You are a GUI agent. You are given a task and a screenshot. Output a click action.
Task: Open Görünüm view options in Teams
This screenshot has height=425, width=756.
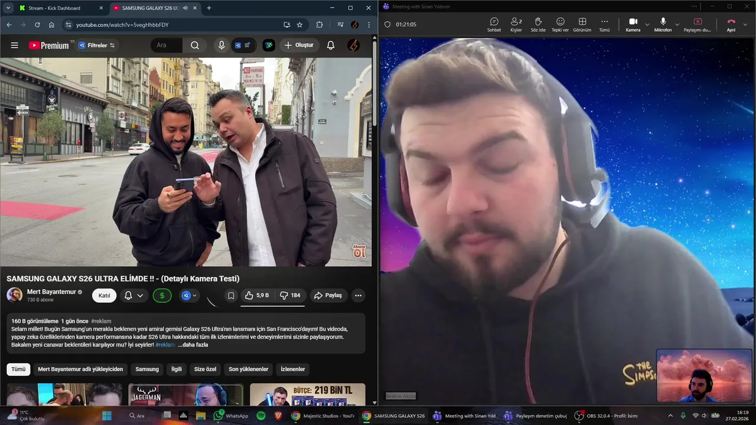(582, 24)
